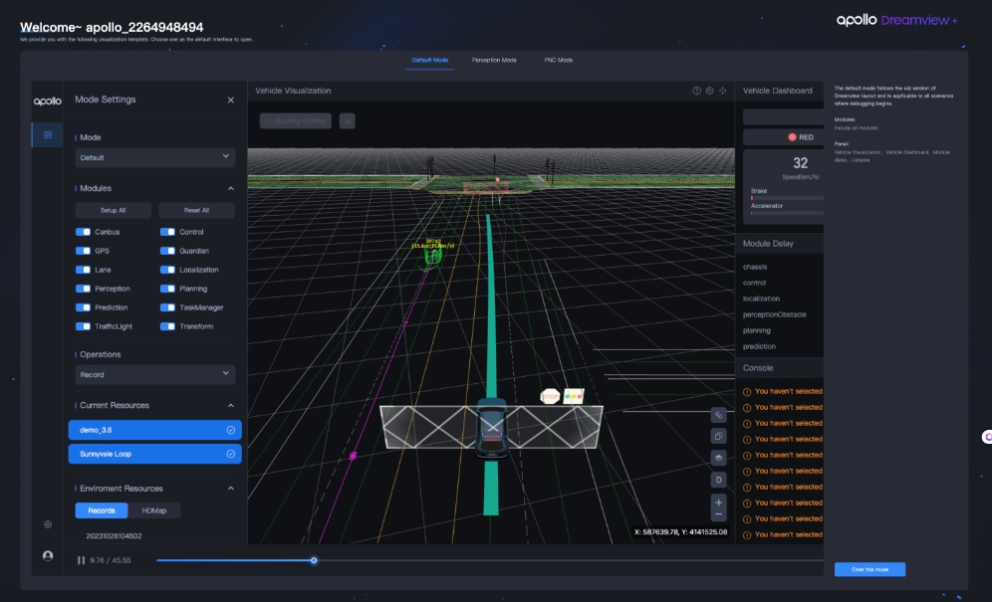Image resolution: width=992 pixels, height=602 pixels.
Task: Open Vehicle Visualization settings hexagon icon
Action: [709, 91]
